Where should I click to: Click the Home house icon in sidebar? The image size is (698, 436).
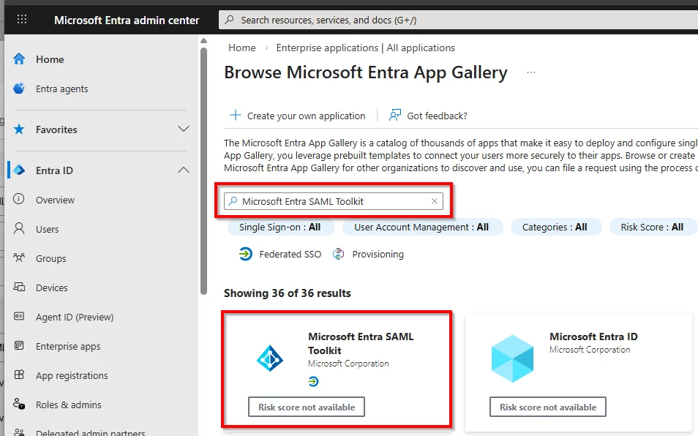click(19, 59)
